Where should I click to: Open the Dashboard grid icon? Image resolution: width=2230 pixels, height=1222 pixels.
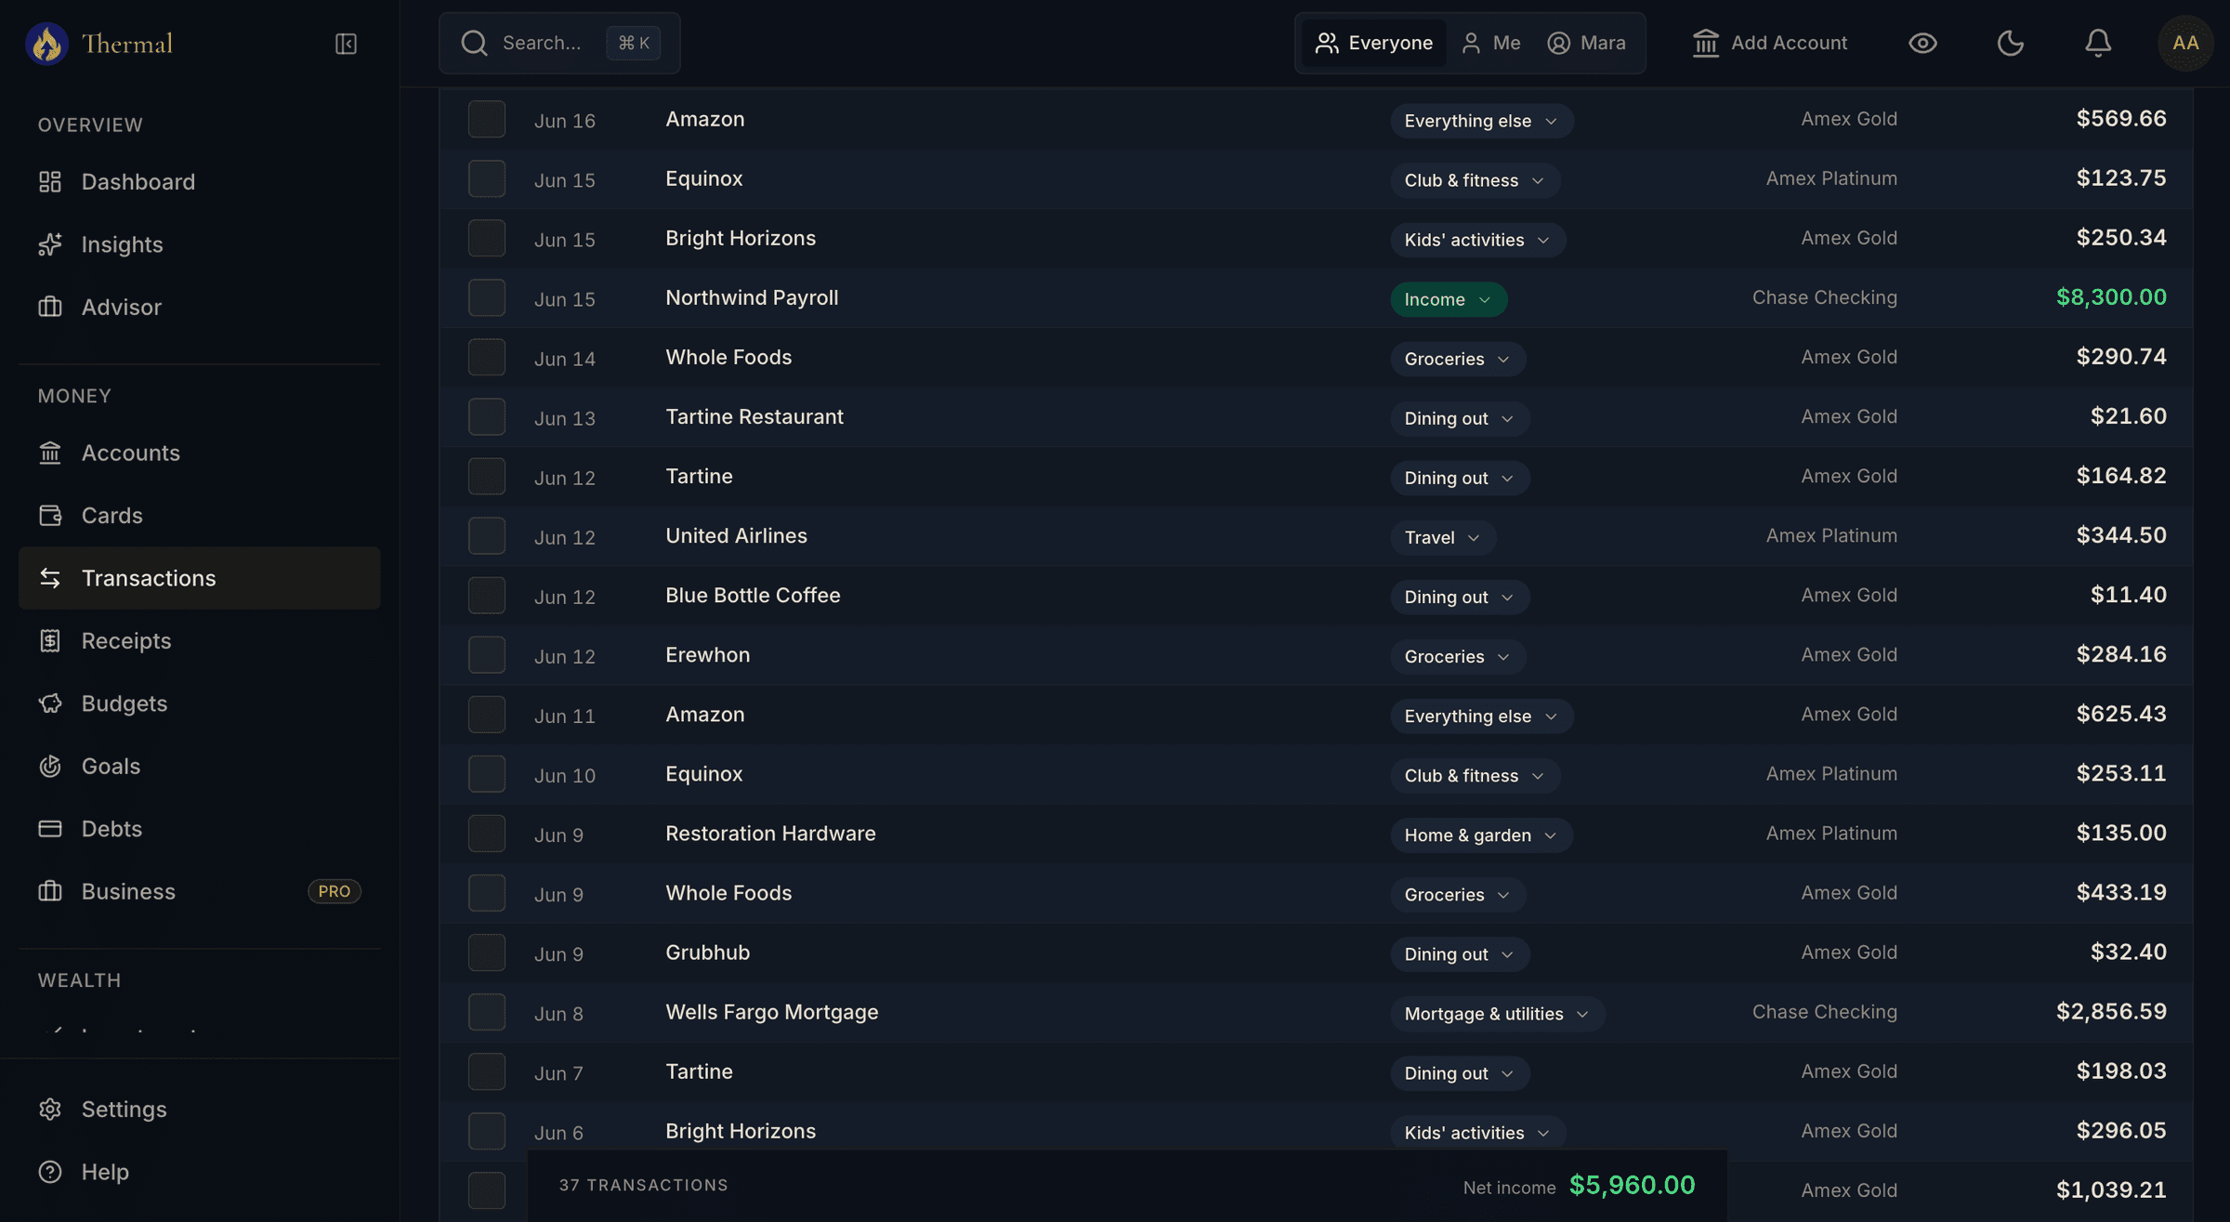click(x=50, y=181)
